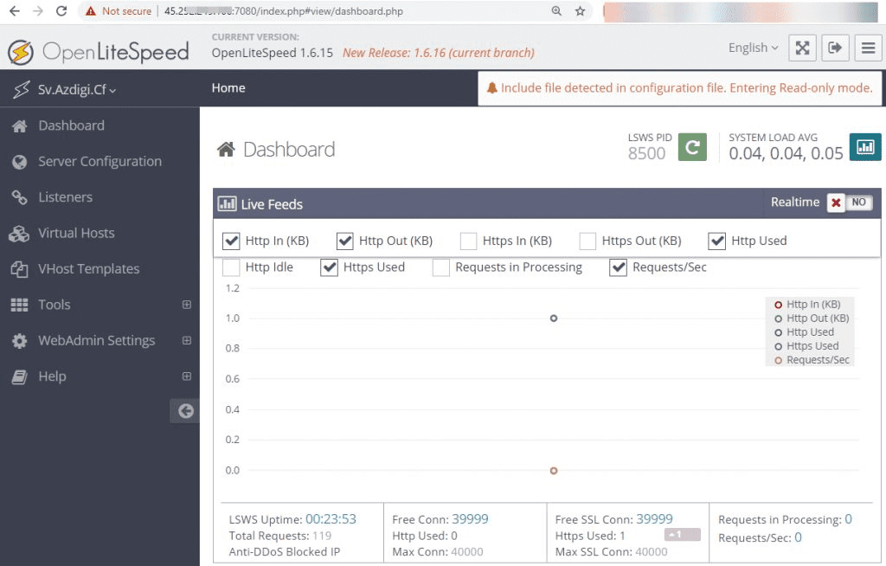This screenshot has height=566, width=886.
Task: Uncheck the Requests/Sec checkbox
Action: click(x=618, y=267)
